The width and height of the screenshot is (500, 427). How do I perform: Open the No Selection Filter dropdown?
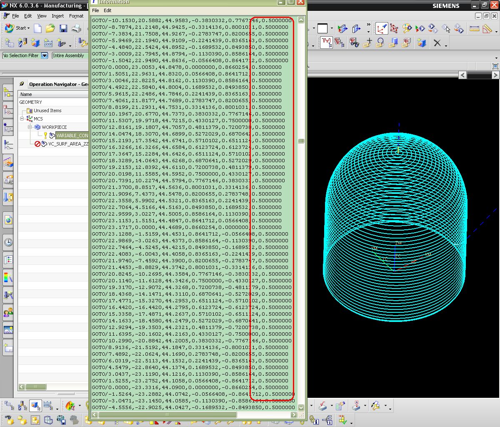point(45,55)
